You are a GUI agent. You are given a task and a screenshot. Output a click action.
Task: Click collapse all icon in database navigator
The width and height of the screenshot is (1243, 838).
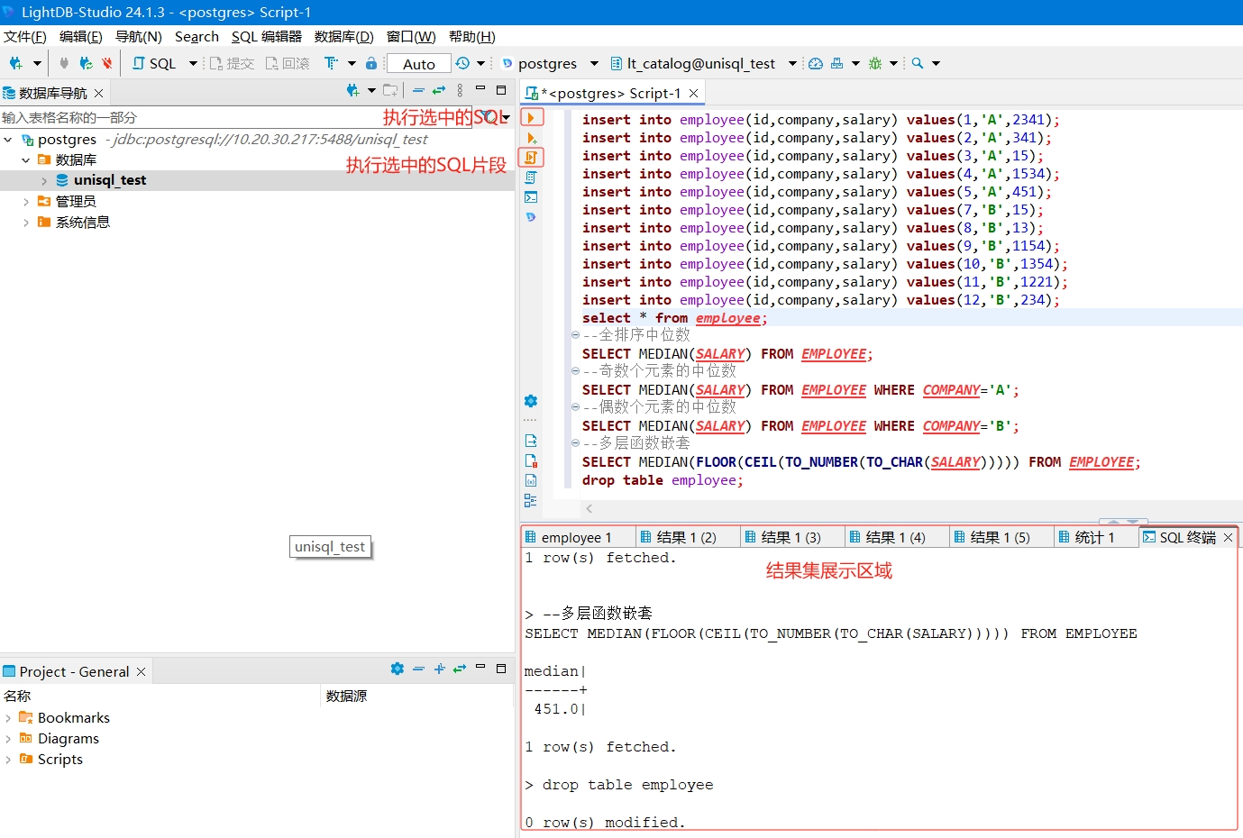[x=418, y=90]
